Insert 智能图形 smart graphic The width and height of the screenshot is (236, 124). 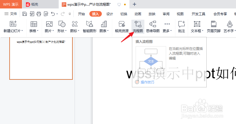coord(90,27)
